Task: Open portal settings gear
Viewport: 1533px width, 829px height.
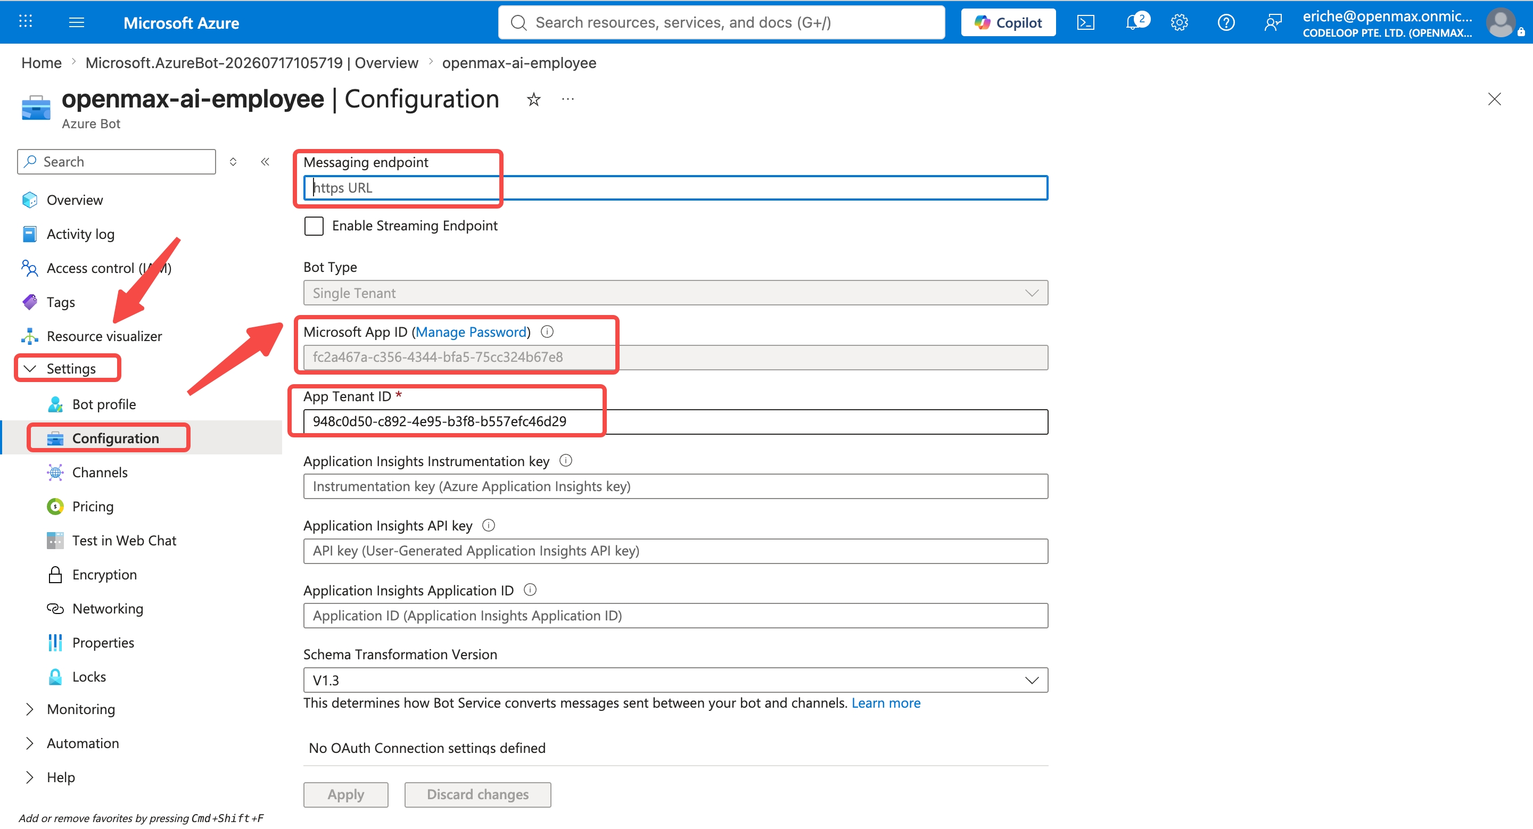Action: click(x=1179, y=22)
